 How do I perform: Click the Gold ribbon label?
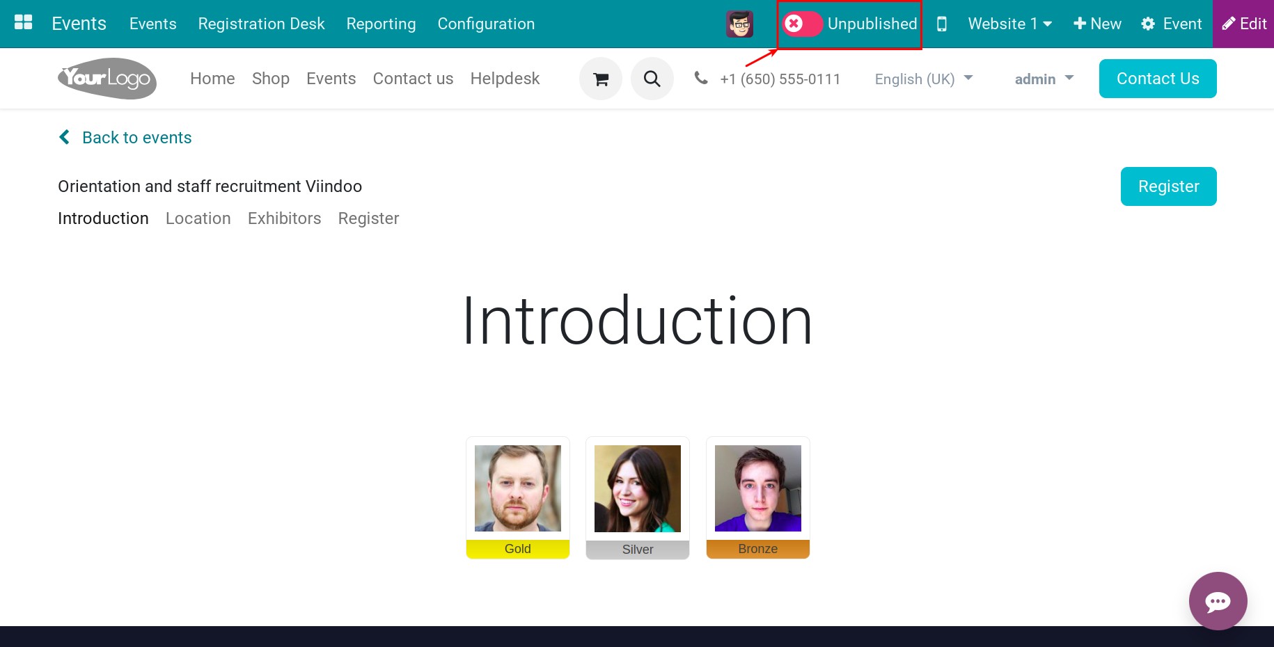518,549
